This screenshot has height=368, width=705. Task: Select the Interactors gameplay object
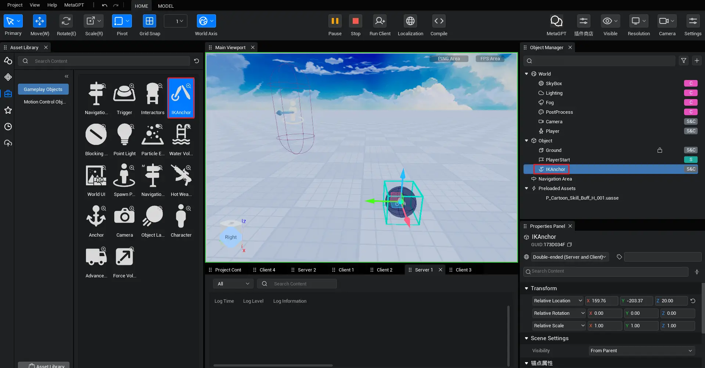(x=152, y=98)
